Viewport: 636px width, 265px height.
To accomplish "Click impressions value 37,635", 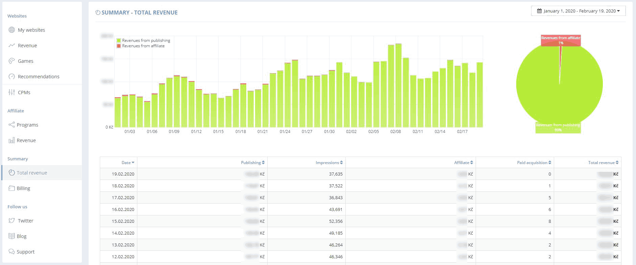I will coord(336,174).
